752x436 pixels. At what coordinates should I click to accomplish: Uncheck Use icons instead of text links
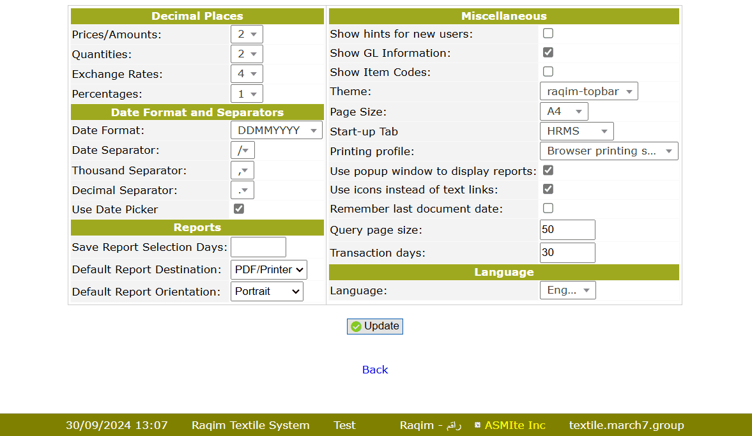point(548,189)
